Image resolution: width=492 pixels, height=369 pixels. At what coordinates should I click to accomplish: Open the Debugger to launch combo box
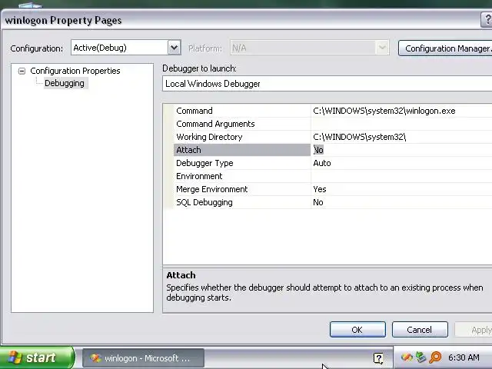pos(327,84)
